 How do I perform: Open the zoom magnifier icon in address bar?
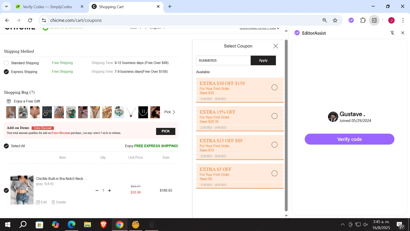click(325, 20)
